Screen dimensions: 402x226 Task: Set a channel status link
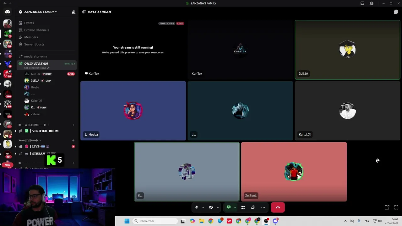tap(37, 68)
